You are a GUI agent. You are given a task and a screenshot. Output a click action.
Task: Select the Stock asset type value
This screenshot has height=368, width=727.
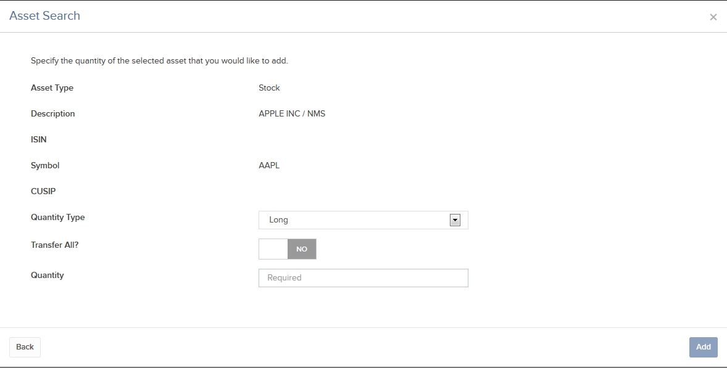[269, 88]
